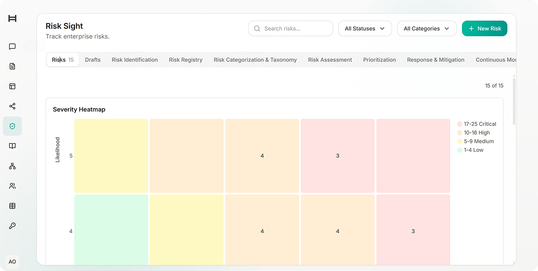The height and width of the screenshot is (271, 538).
Task: Open the chat bubble icon in sidebar
Action: [x=12, y=47]
